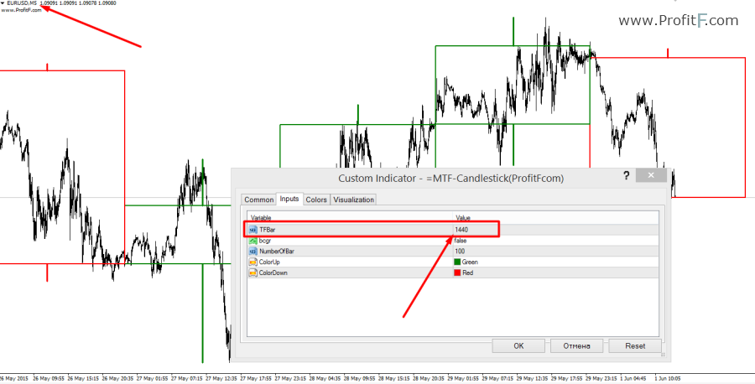
Task: Click the Отмена cancel button
Action: (x=577, y=345)
